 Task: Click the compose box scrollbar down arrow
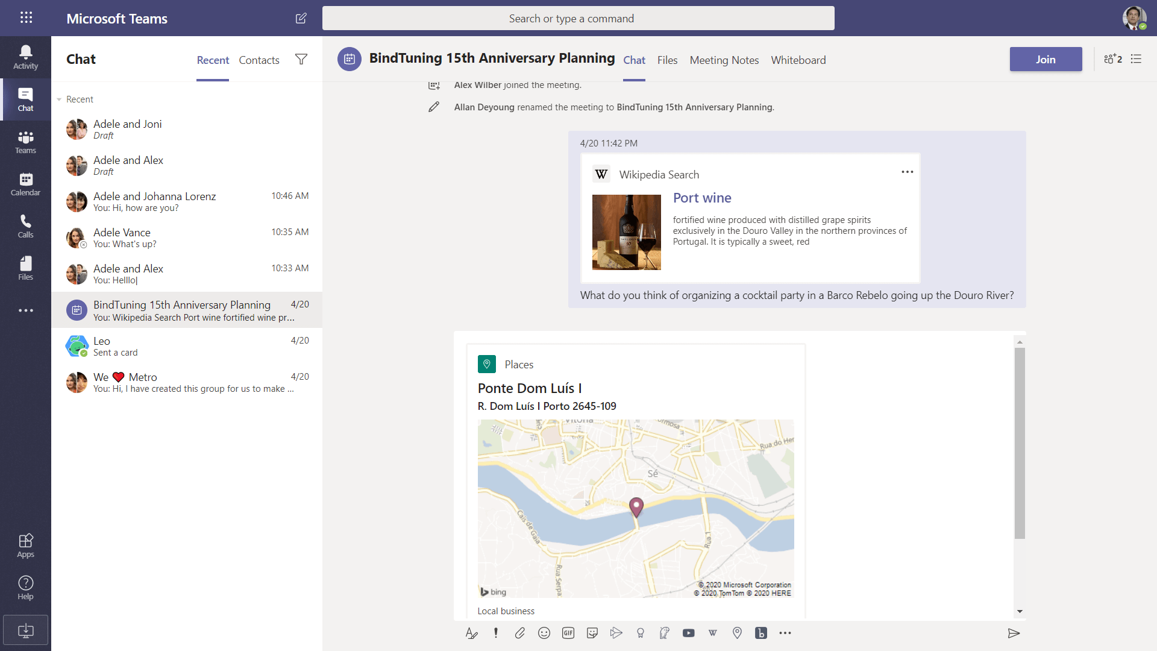1020,611
